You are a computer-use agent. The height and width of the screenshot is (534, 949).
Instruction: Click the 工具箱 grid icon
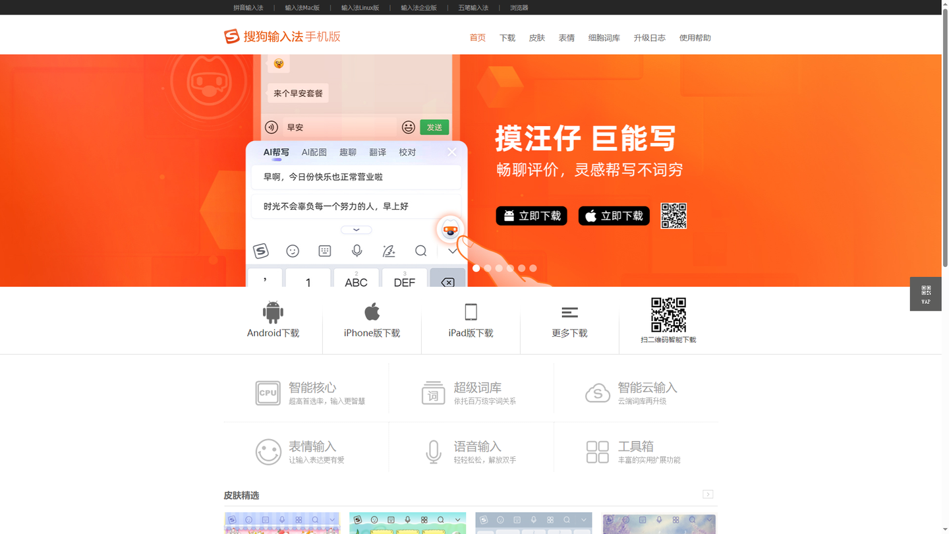(x=598, y=452)
